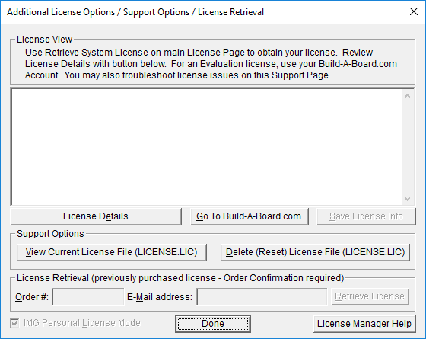Click the license view scrollbar up arrow
The width and height of the screenshot is (426, 339).
pos(407,96)
